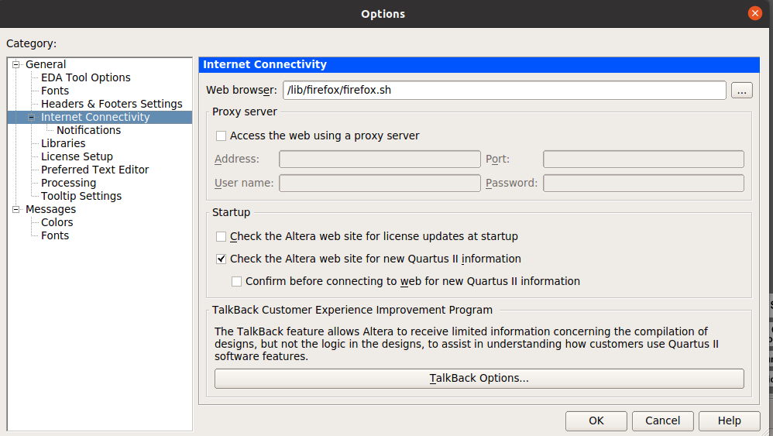Check the license updates at startup box
The image size is (773, 436).
(222, 236)
